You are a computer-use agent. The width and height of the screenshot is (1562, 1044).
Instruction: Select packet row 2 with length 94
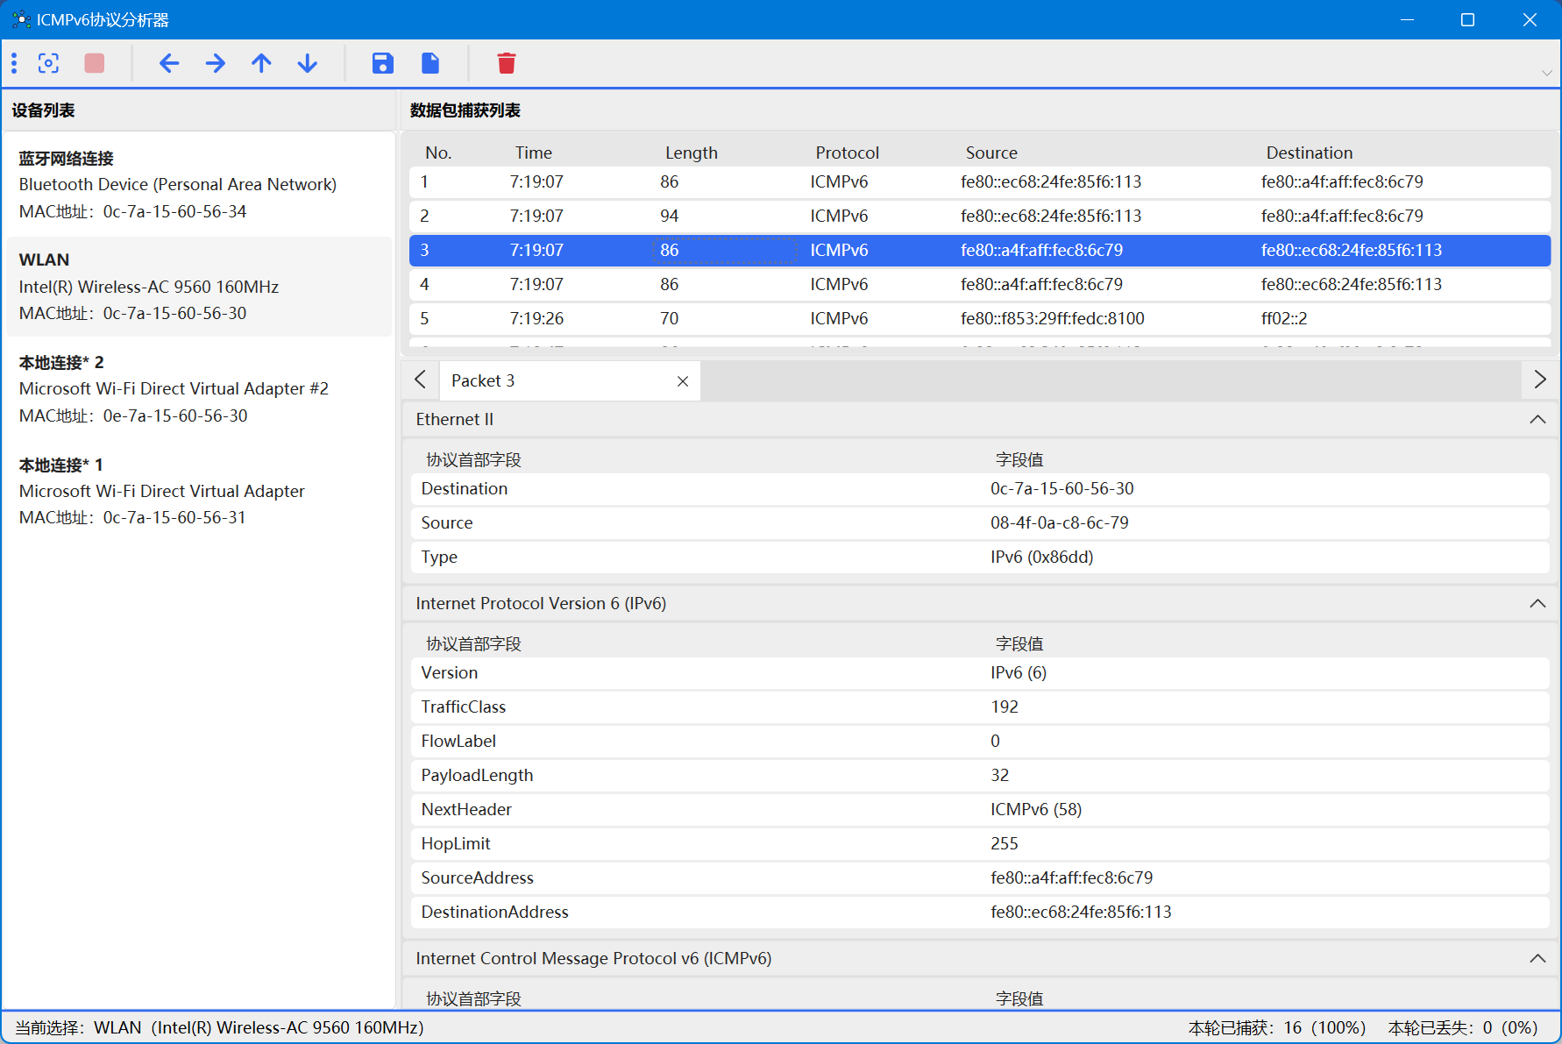click(980, 217)
